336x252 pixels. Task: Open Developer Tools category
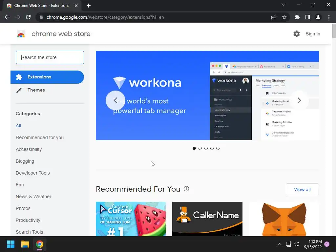pos(32,173)
